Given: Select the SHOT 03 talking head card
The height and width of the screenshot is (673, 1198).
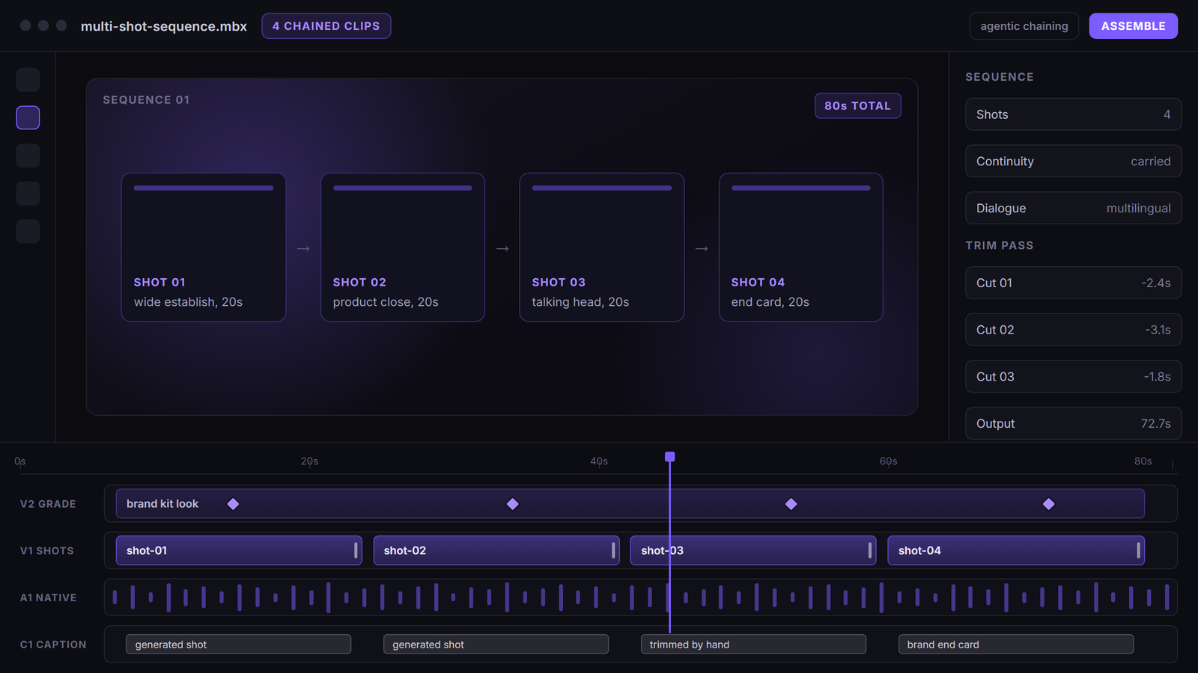Looking at the screenshot, I should click(602, 248).
